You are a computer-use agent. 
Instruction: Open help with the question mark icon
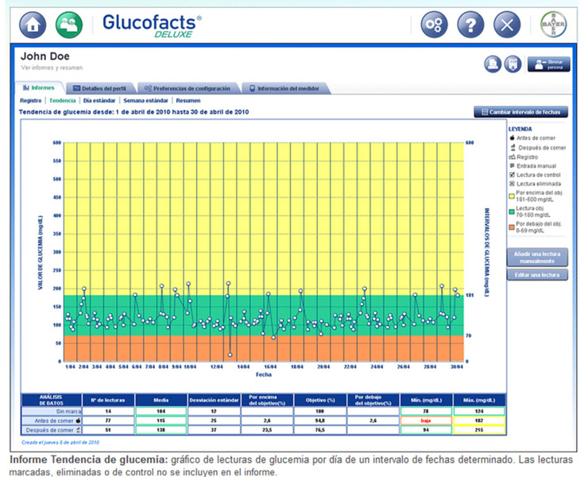point(470,25)
